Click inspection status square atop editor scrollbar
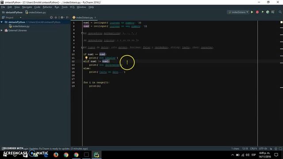This screenshot has width=283, height=159. click(281, 22)
